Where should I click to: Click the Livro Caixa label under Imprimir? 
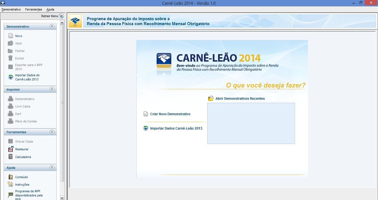point(23,106)
